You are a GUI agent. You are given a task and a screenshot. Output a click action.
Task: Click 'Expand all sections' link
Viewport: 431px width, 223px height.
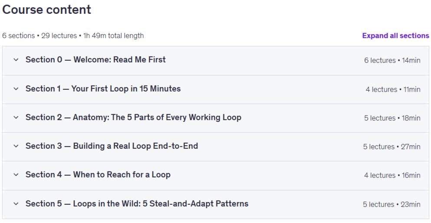(x=395, y=36)
